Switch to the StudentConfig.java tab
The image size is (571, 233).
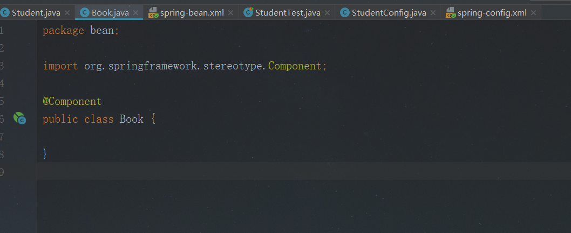tap(389, 13)
